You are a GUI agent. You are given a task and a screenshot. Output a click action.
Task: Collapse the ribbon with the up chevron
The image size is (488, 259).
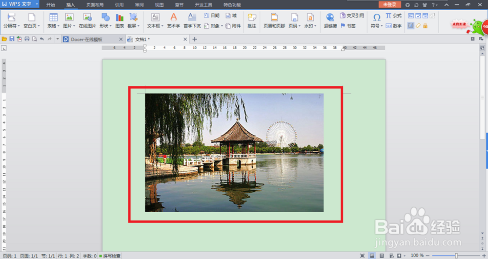447,5
